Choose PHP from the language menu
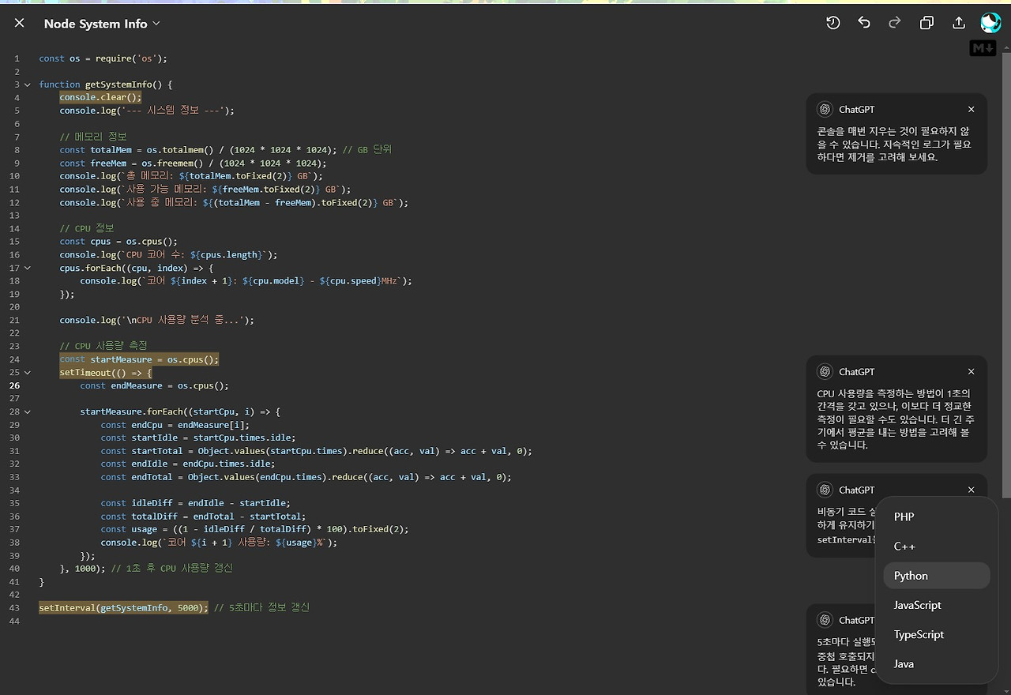The height and width of the screenshot is (695, 1011). tap(937, 517)
